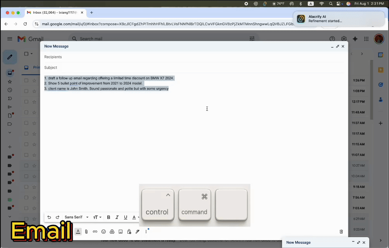Check the 11:17 AM email checkbox
This screenshot has height=248, width=389.
[26, 134]
